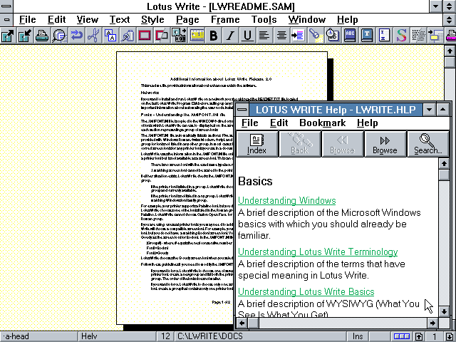
Task: Open the Understanding Lotus Write Terminology link
Action: 318,252
